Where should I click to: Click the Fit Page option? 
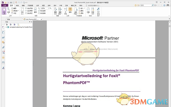[29, 8]
